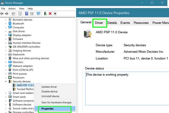The image size is (169, 113).
Task: Expand the Ports (COM & LPT) node
Action: 6,70
